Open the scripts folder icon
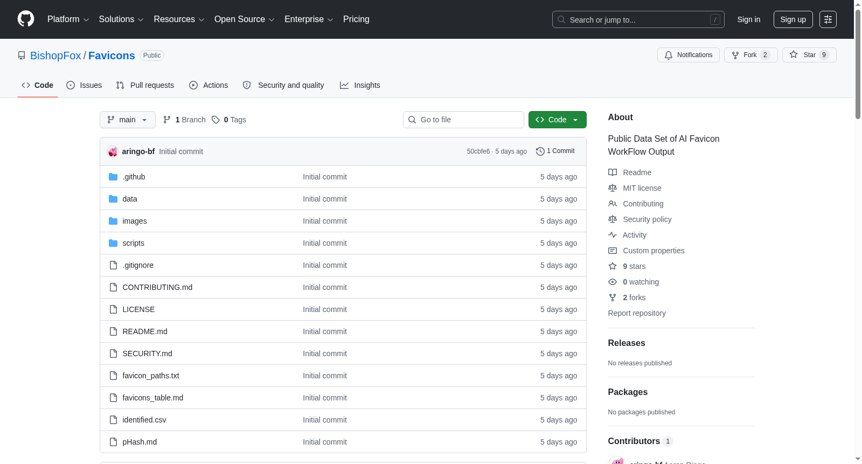 113,243
